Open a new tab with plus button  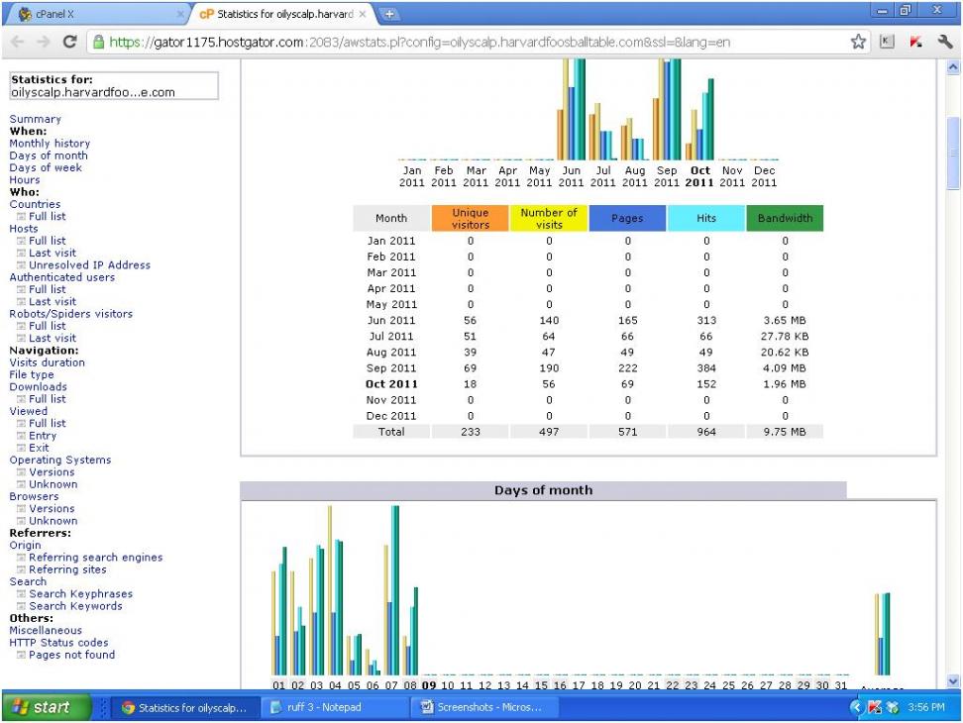click(x=389, y=15)
